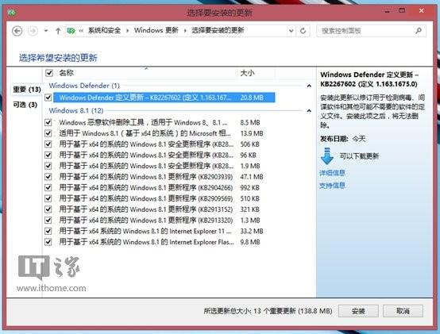Collapse the Windows 8.1 (12) group
Viewport: 440px width, 334px height.
pyautogui.click(x=309, y=111)
